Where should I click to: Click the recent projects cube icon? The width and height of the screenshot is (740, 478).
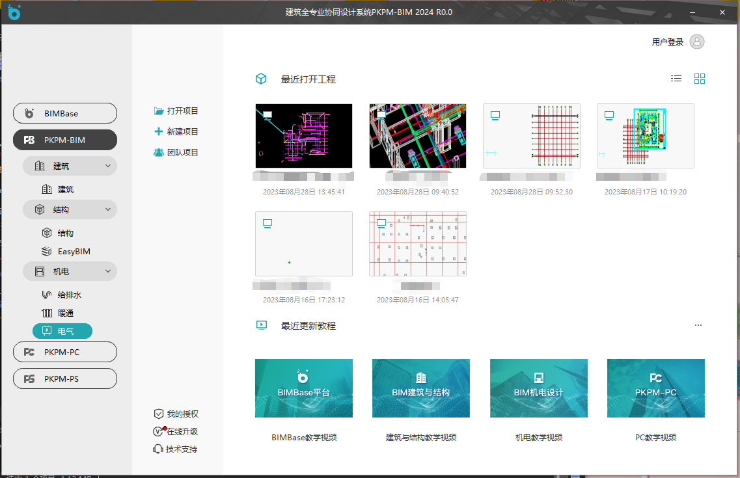(261, 79)
